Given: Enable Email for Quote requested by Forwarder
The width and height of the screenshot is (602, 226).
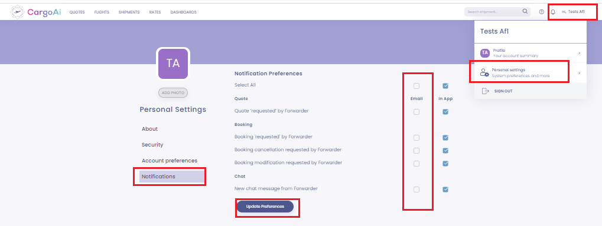Looking at the screenshot, I should (x=416, y=112).
